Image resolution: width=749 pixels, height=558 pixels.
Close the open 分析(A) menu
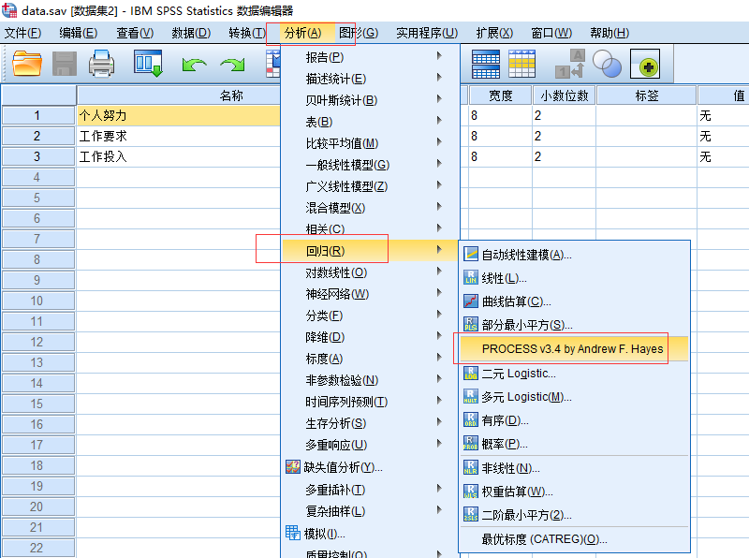(x=302, y=33)
